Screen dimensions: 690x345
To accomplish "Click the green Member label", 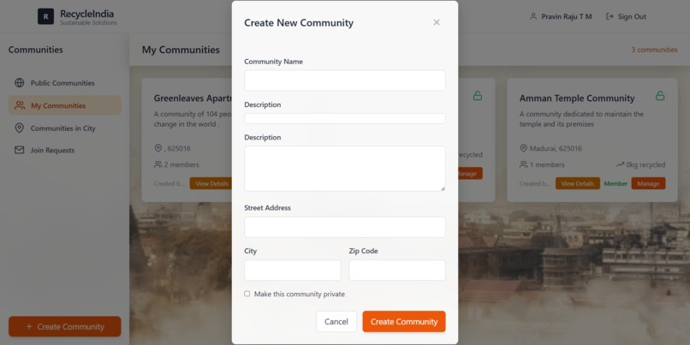I will [616, 183].
